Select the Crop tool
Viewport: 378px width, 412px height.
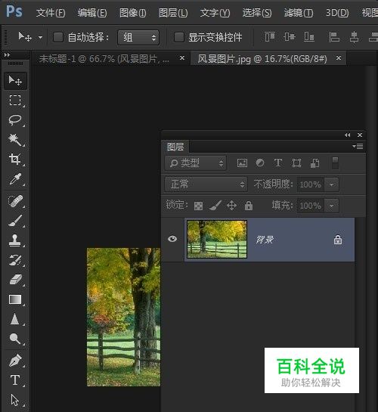(15, 159)
